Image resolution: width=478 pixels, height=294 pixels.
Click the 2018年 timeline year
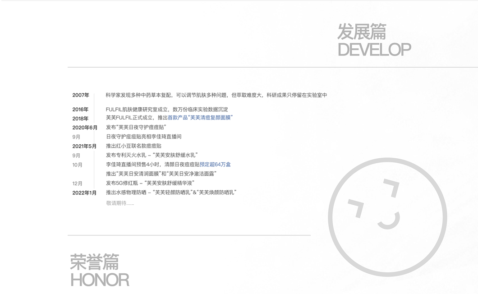80,119
